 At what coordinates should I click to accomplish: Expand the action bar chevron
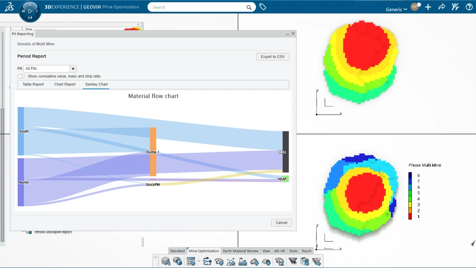155,258
